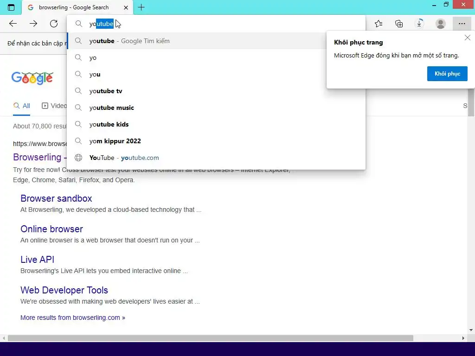The height and width of the screenshot is (356, 475).
Task: Click the globe icon beside YouTube suggestion
Action: coord(78,158)
